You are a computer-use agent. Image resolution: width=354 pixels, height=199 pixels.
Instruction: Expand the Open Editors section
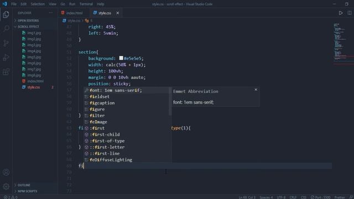(35, 20)
